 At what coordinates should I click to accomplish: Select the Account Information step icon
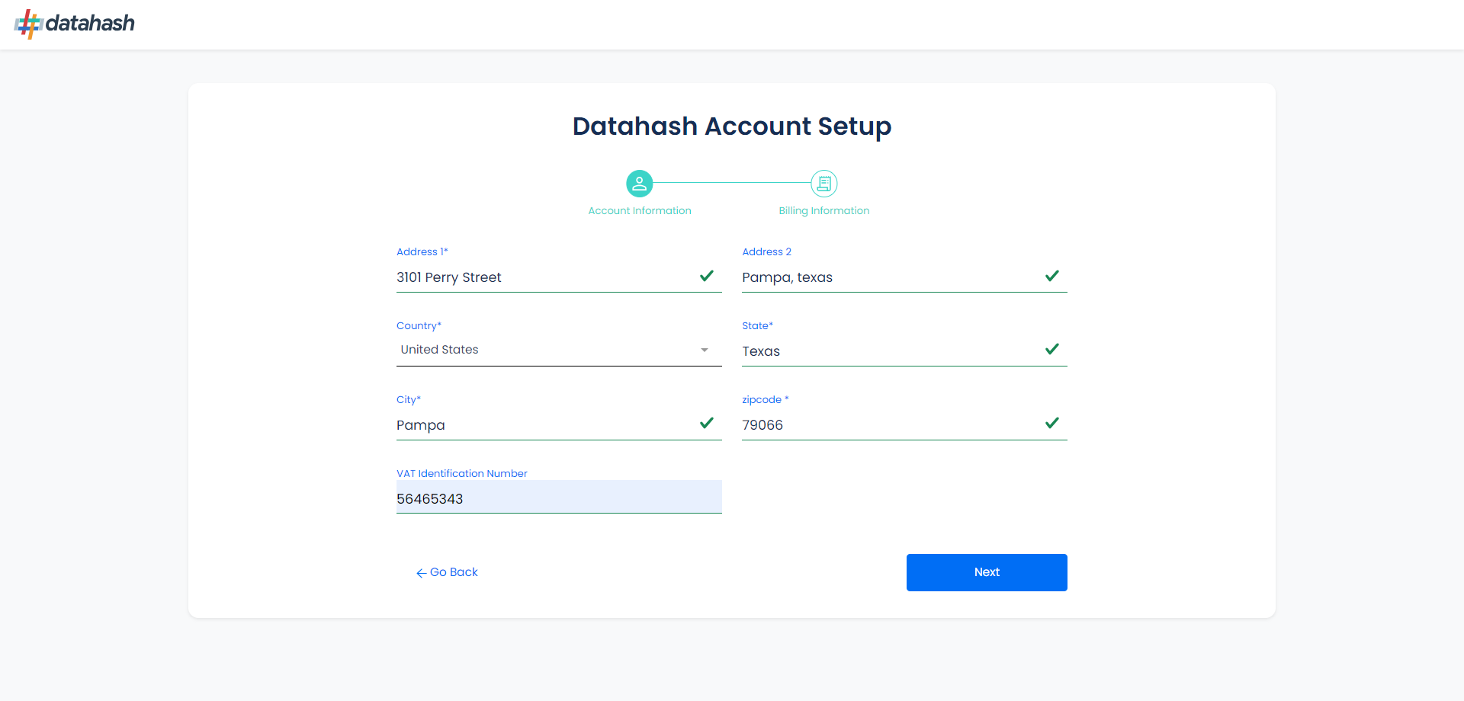(x=639, y=184)
